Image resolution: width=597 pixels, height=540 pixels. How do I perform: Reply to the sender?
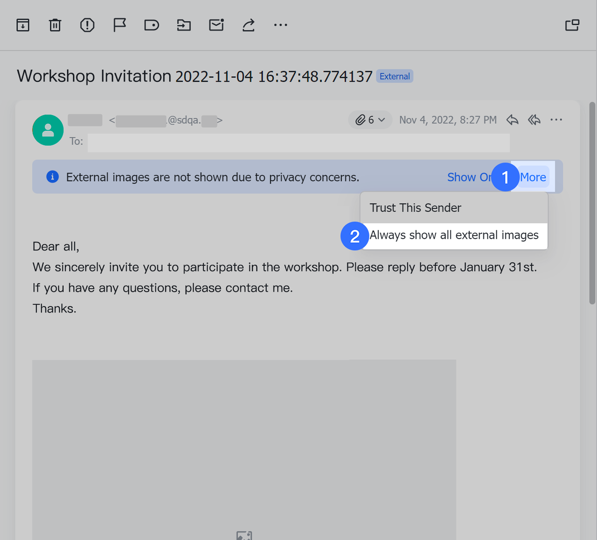coord(512,120)
